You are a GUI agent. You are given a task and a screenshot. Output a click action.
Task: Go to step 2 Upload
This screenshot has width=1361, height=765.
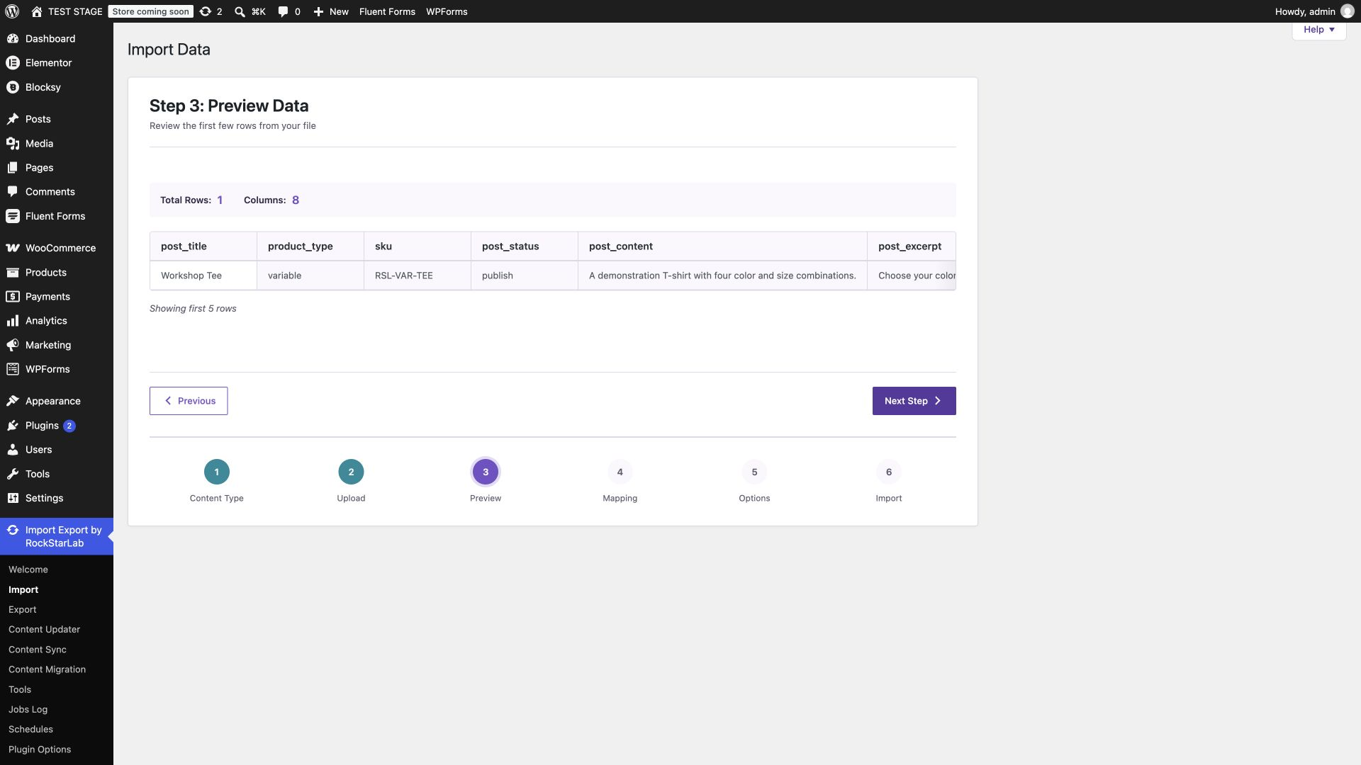(x=351, y=472)
